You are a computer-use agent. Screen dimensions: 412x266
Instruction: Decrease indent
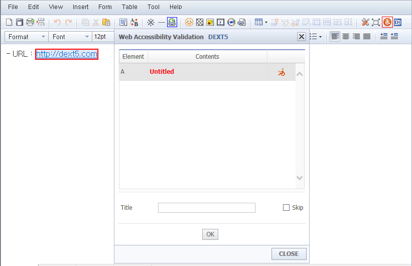coord(394,36)
